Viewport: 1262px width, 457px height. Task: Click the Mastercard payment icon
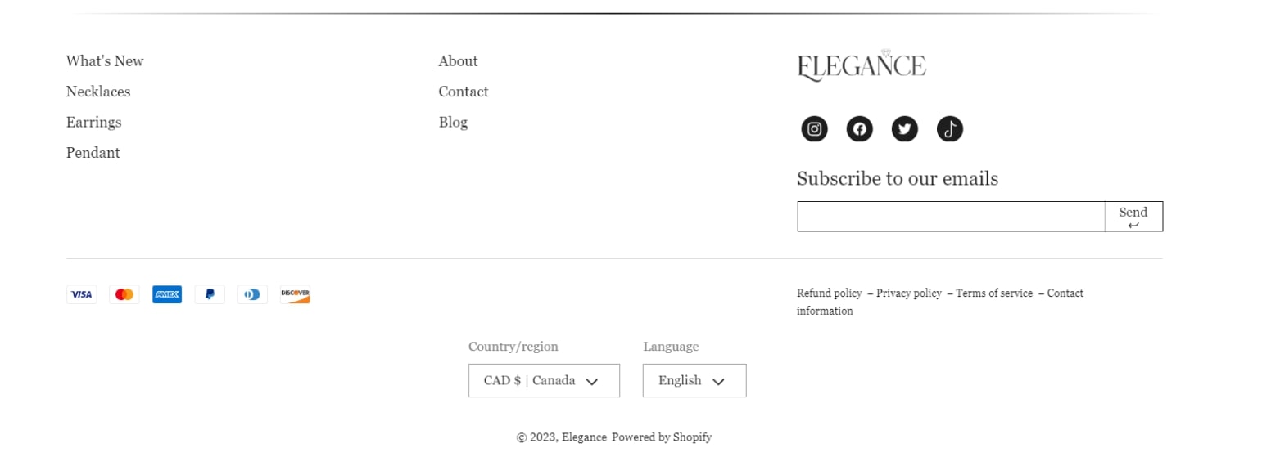click(124, 294)
